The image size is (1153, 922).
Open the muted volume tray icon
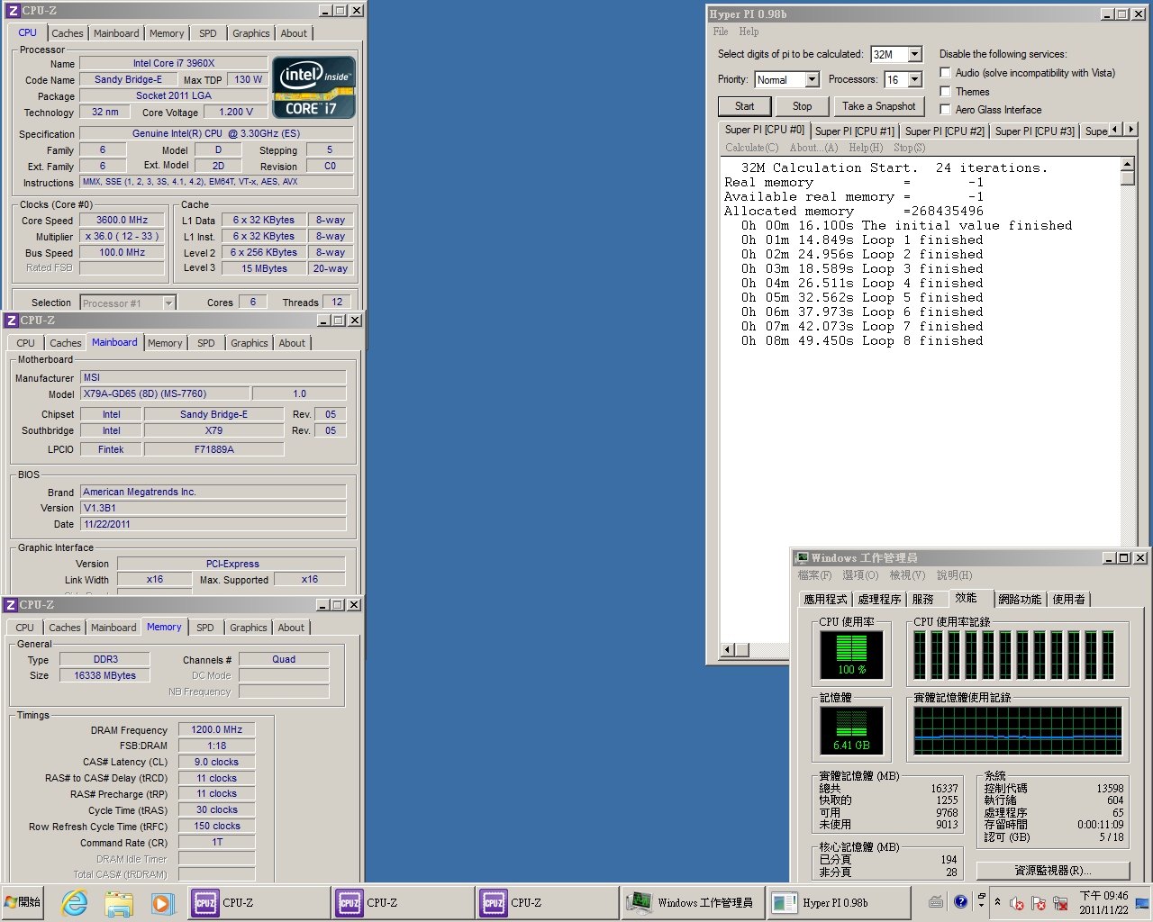click(1017, 903)
